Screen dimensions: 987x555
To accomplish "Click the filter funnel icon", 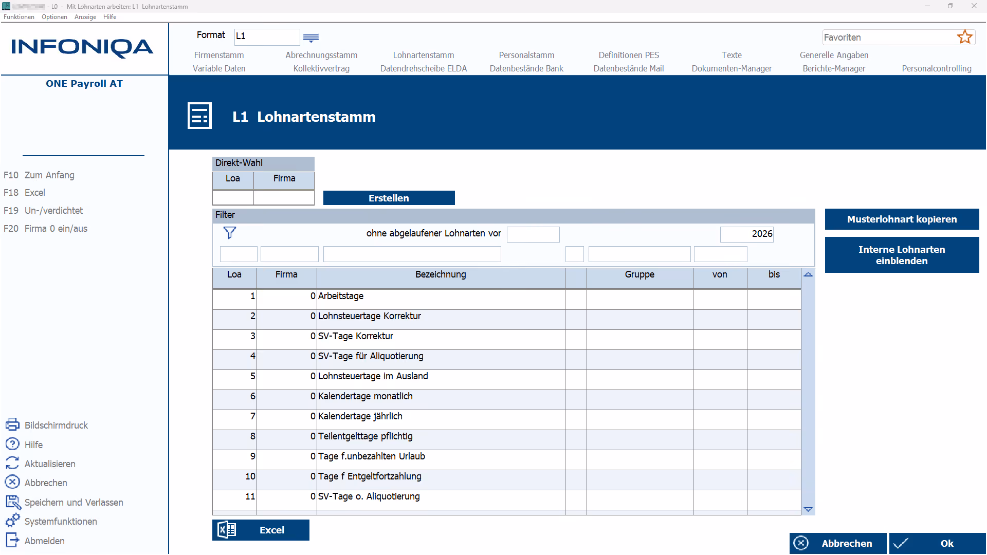I will [230, 233].
